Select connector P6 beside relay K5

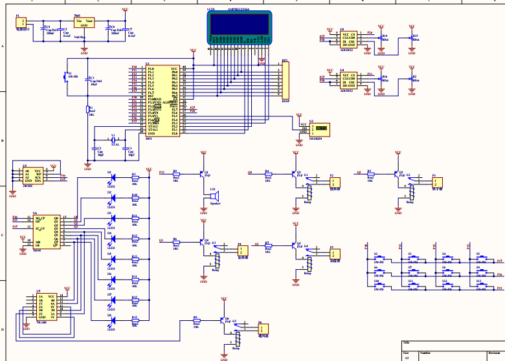[263, 329]
